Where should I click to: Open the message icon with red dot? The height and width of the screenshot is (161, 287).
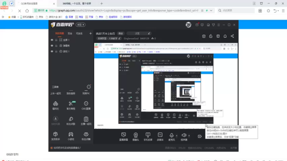(197, 25)
